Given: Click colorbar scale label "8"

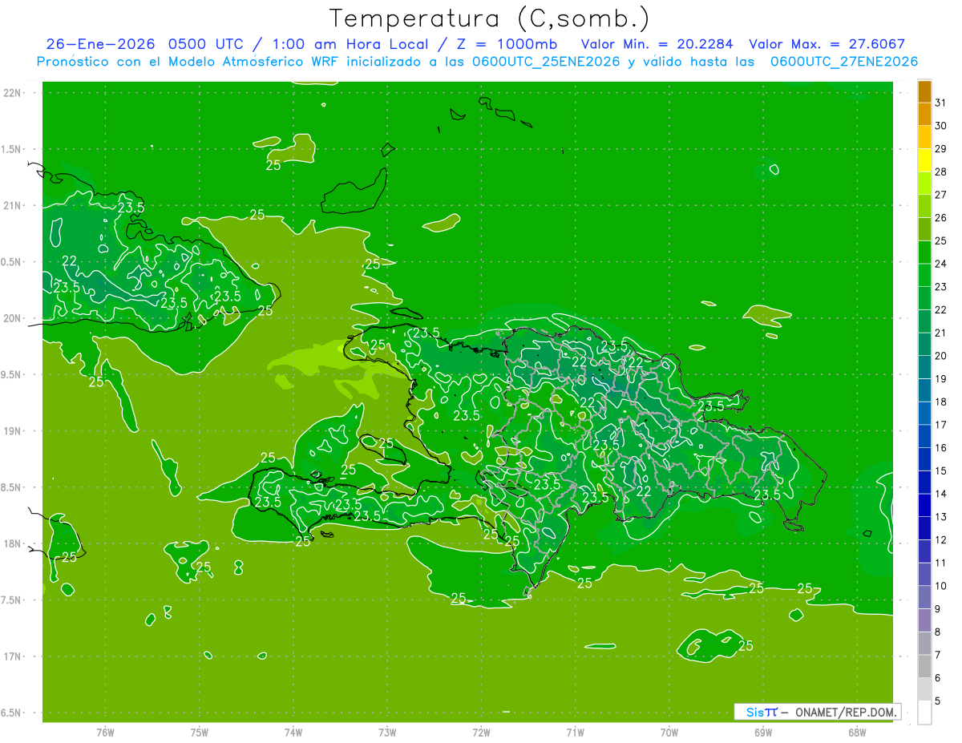Looking at the screenshot, I should tap(938, 632).
